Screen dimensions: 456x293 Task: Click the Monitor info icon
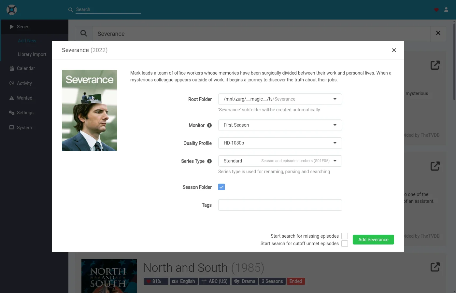(x=209, y=125)
